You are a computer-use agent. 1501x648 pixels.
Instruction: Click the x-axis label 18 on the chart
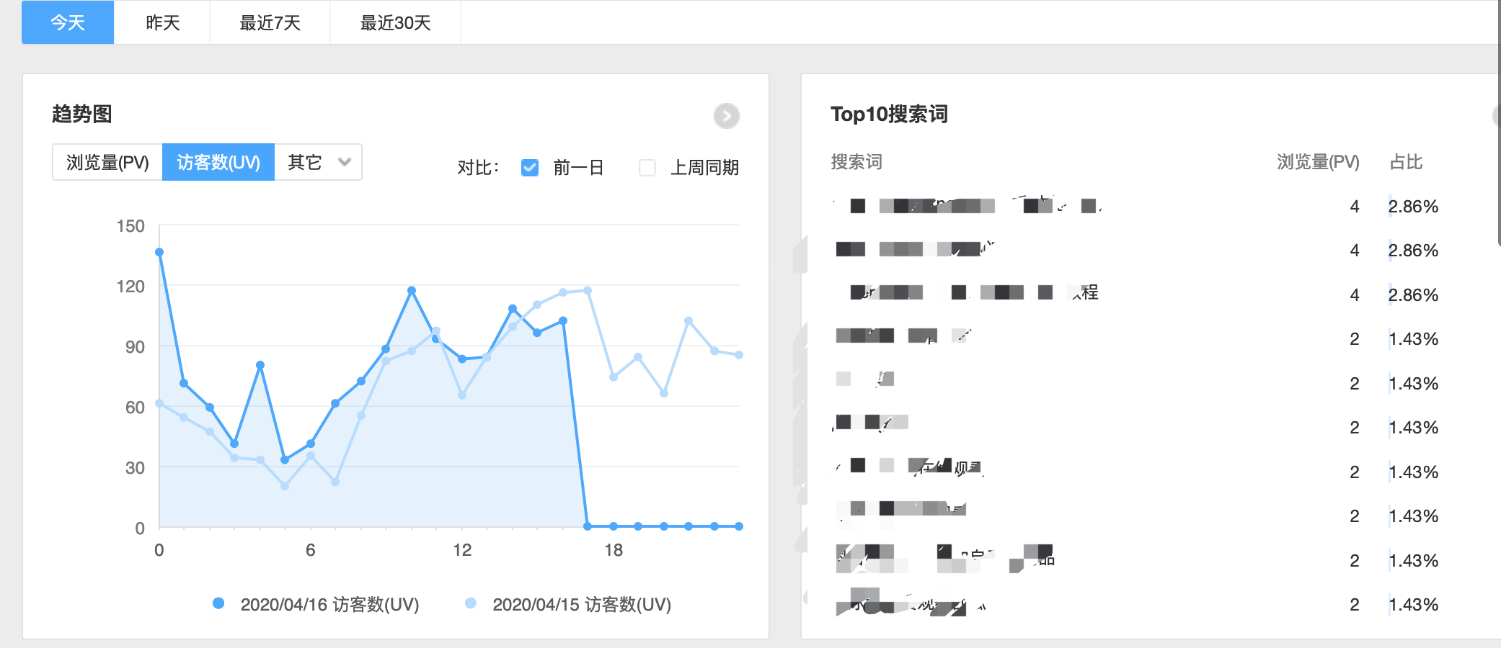click(614, 550)
